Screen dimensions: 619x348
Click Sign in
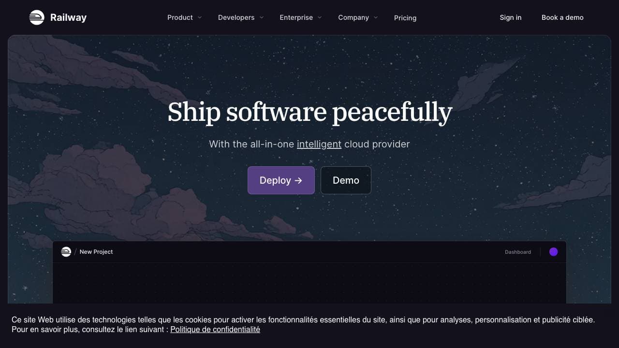coord(511,17)
